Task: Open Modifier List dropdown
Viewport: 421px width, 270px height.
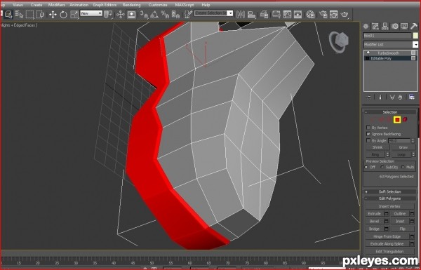Action: click(x=415, y=45)
